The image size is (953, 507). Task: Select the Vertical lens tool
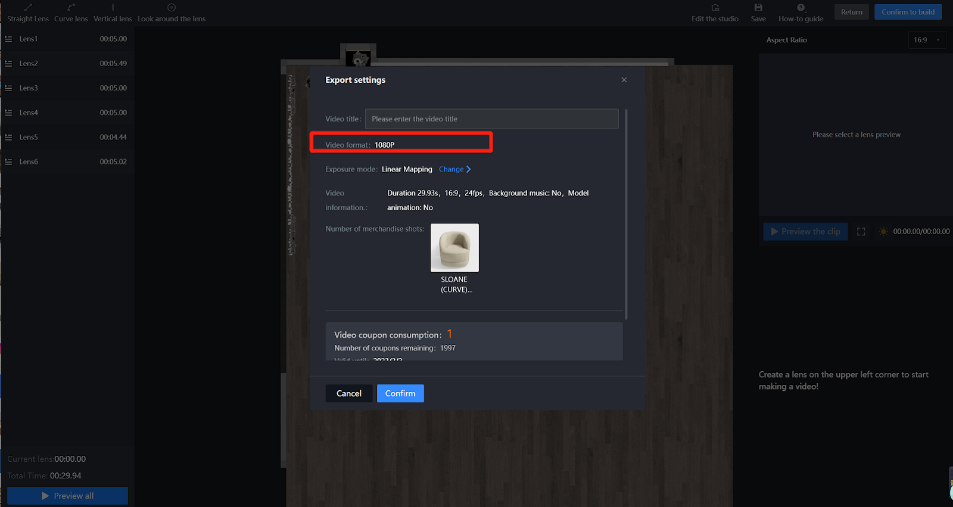tap(113, 13)
